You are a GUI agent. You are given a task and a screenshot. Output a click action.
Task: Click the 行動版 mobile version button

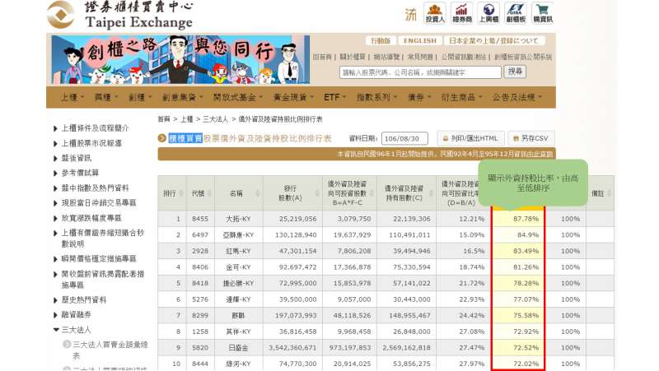(381, 40)
